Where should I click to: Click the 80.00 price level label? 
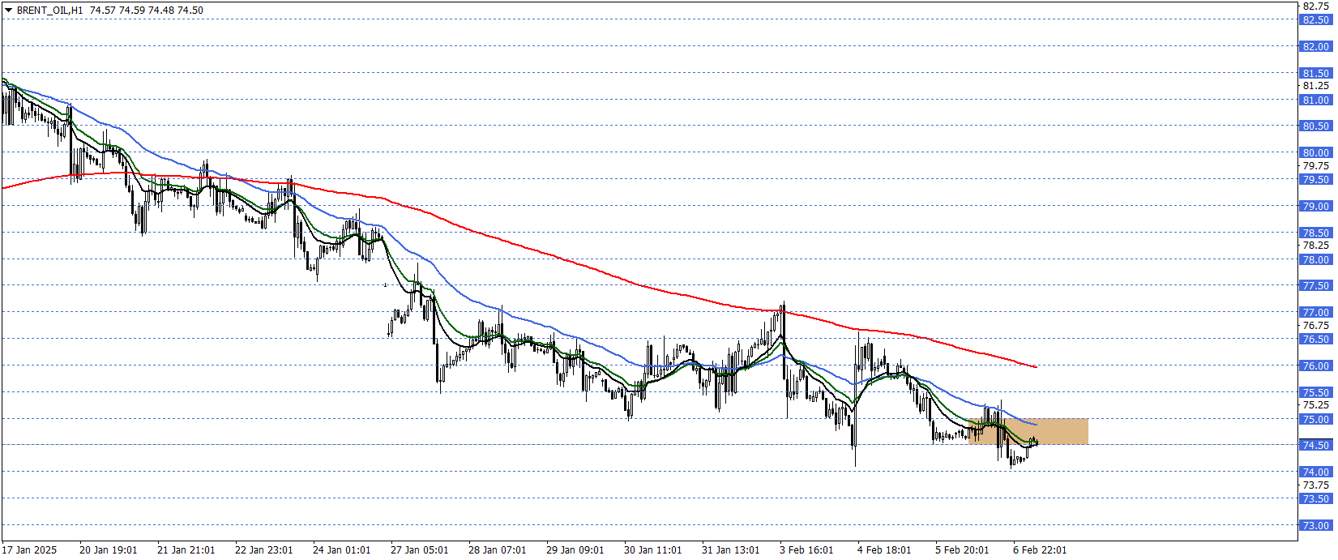coord(1316,152)
